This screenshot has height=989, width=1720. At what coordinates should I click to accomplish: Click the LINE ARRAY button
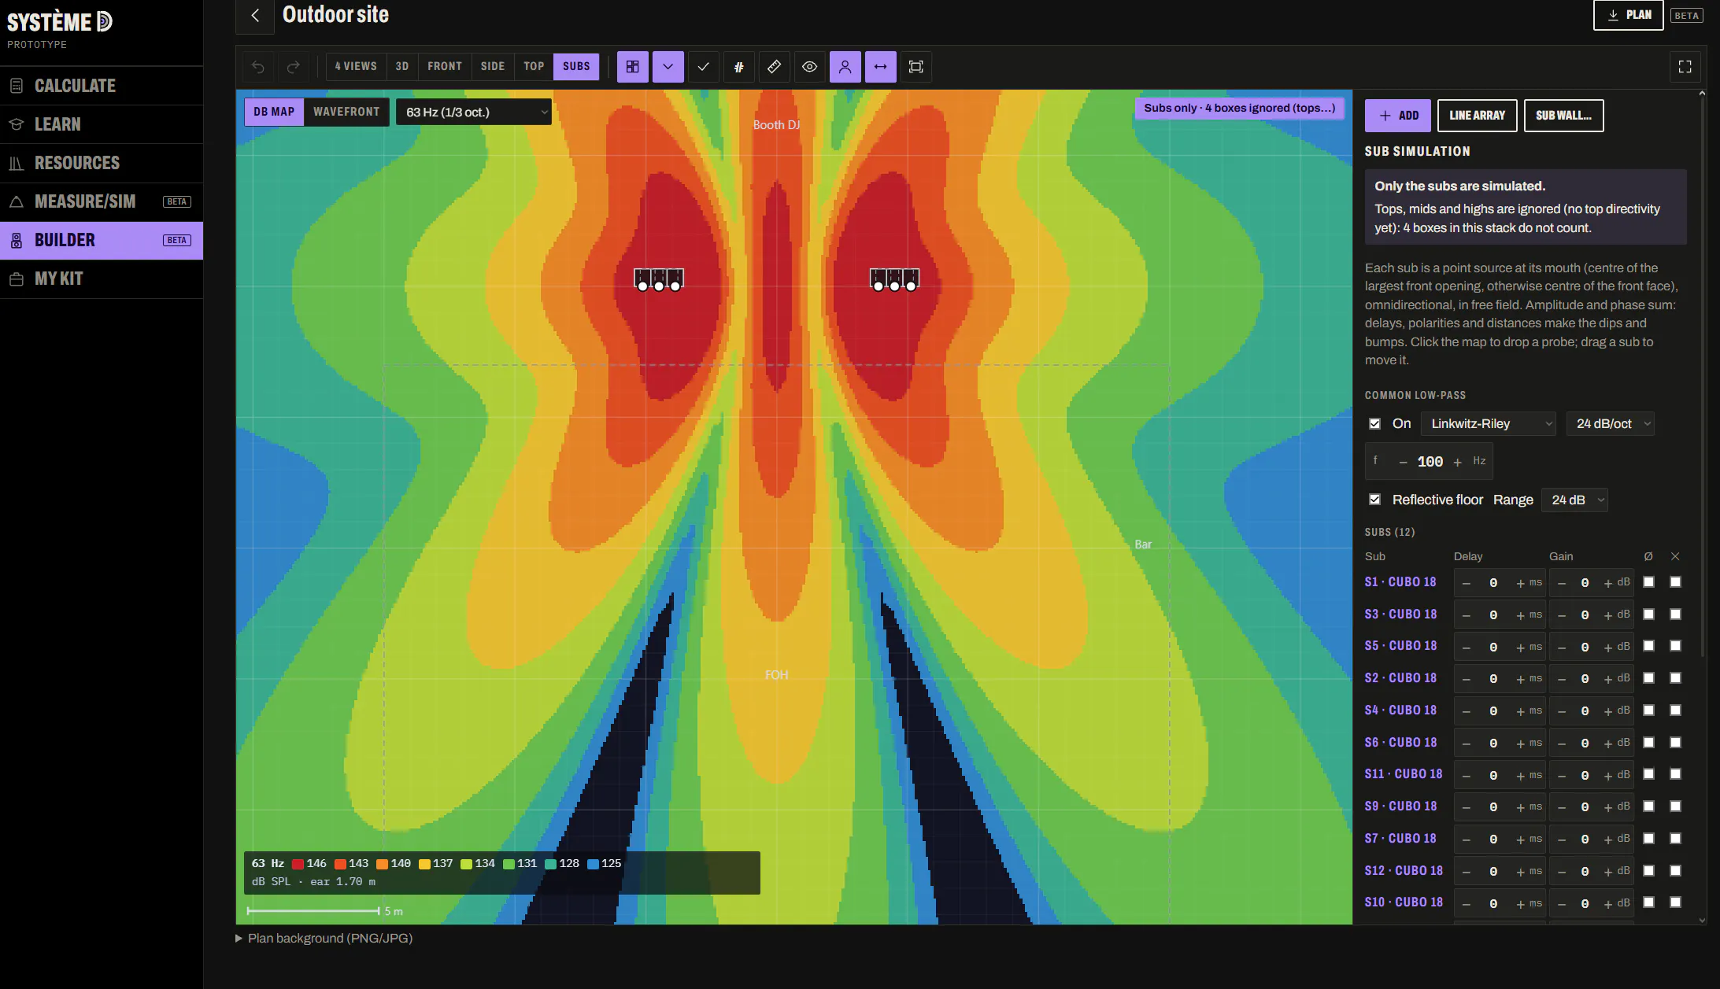pos(1477,116)
